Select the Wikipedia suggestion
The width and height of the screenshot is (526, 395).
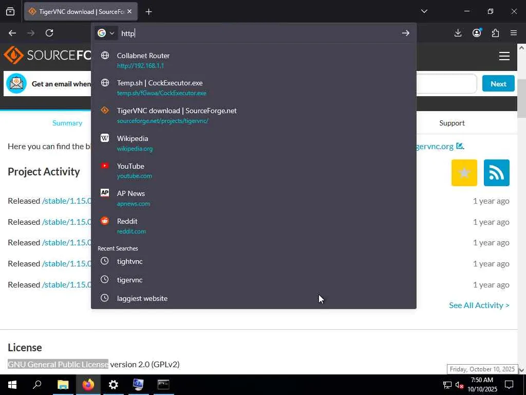click(x=254, y=143)
